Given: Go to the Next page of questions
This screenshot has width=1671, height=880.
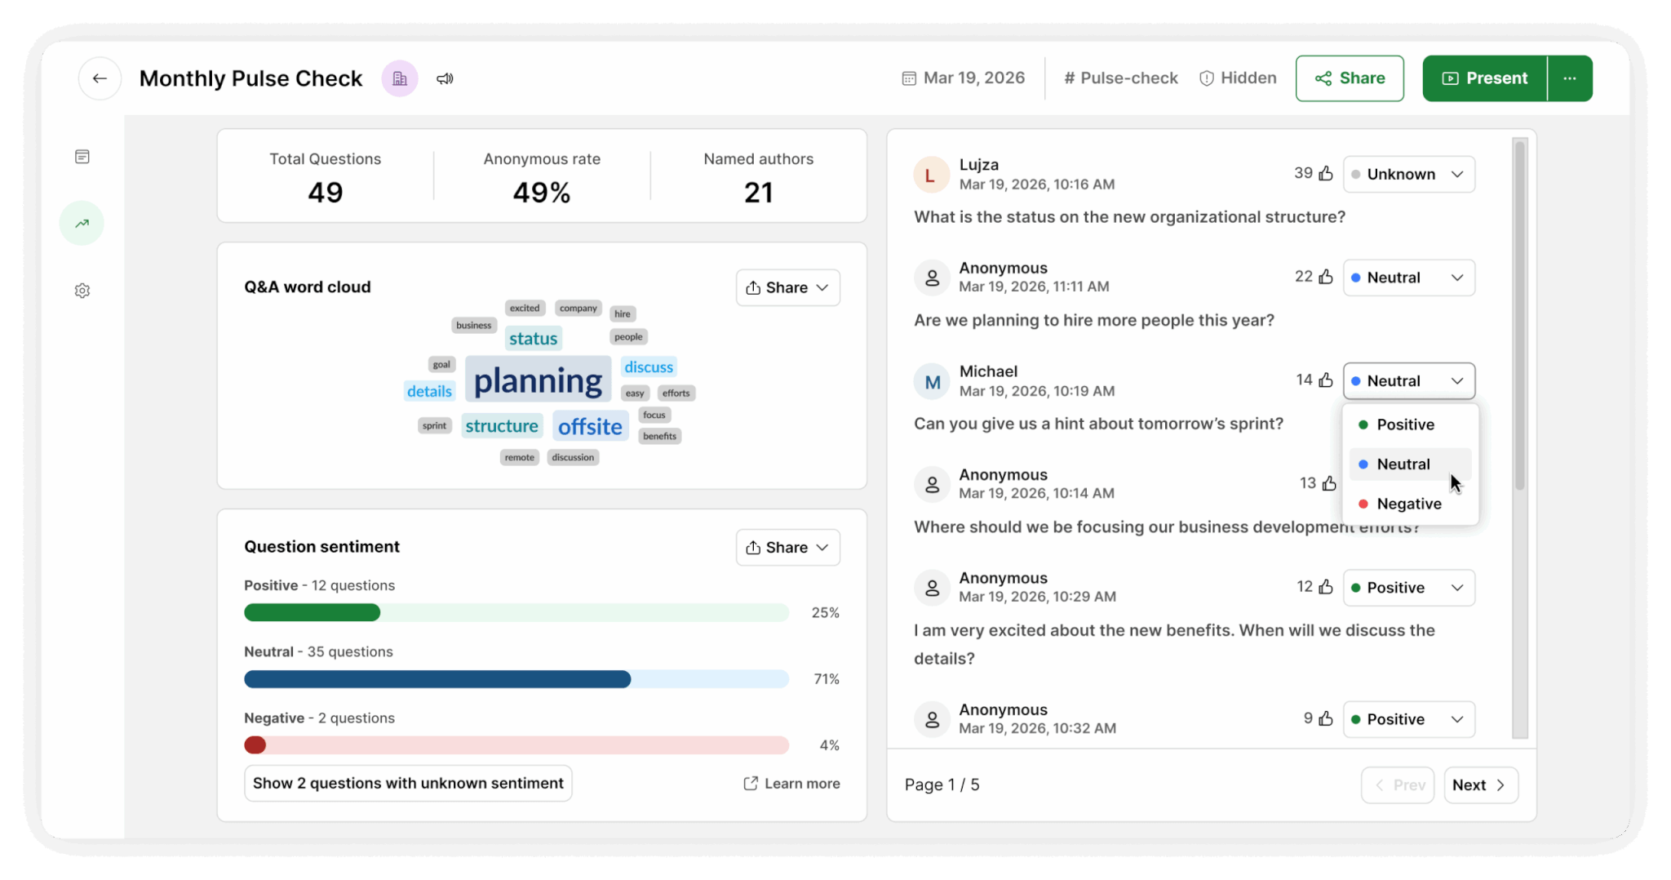Looking at the screenshot, I should (x=1480, y=784).
